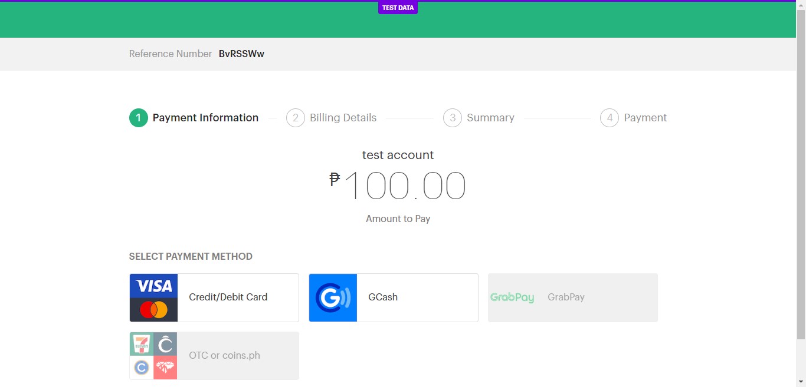
Task: Click step 3 Summary
Action: click(x=479, y=118)
